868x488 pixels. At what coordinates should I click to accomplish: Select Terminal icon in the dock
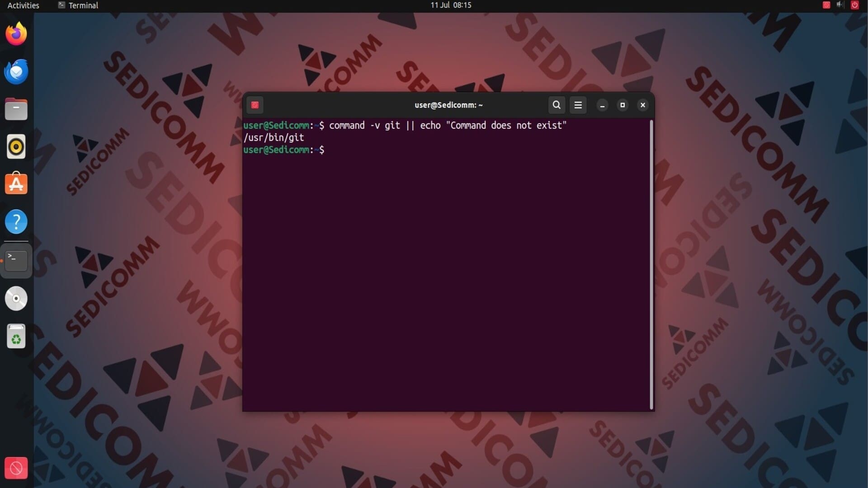(16, 260)
